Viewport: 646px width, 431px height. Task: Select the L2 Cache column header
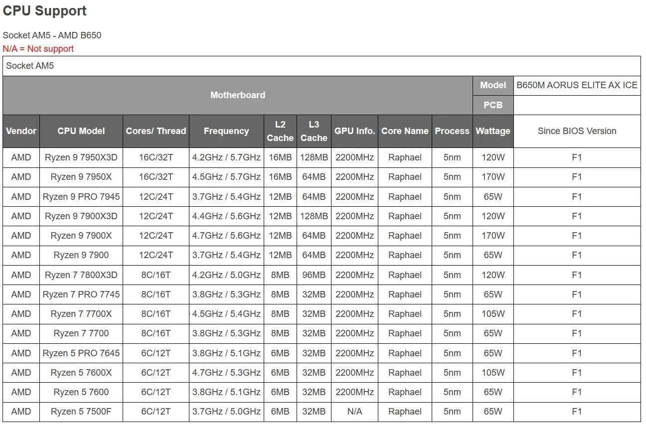tap(280, 131)
